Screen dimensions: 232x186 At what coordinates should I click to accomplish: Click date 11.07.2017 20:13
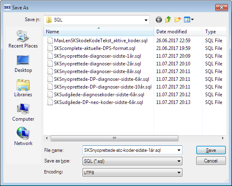click(173, 102)
